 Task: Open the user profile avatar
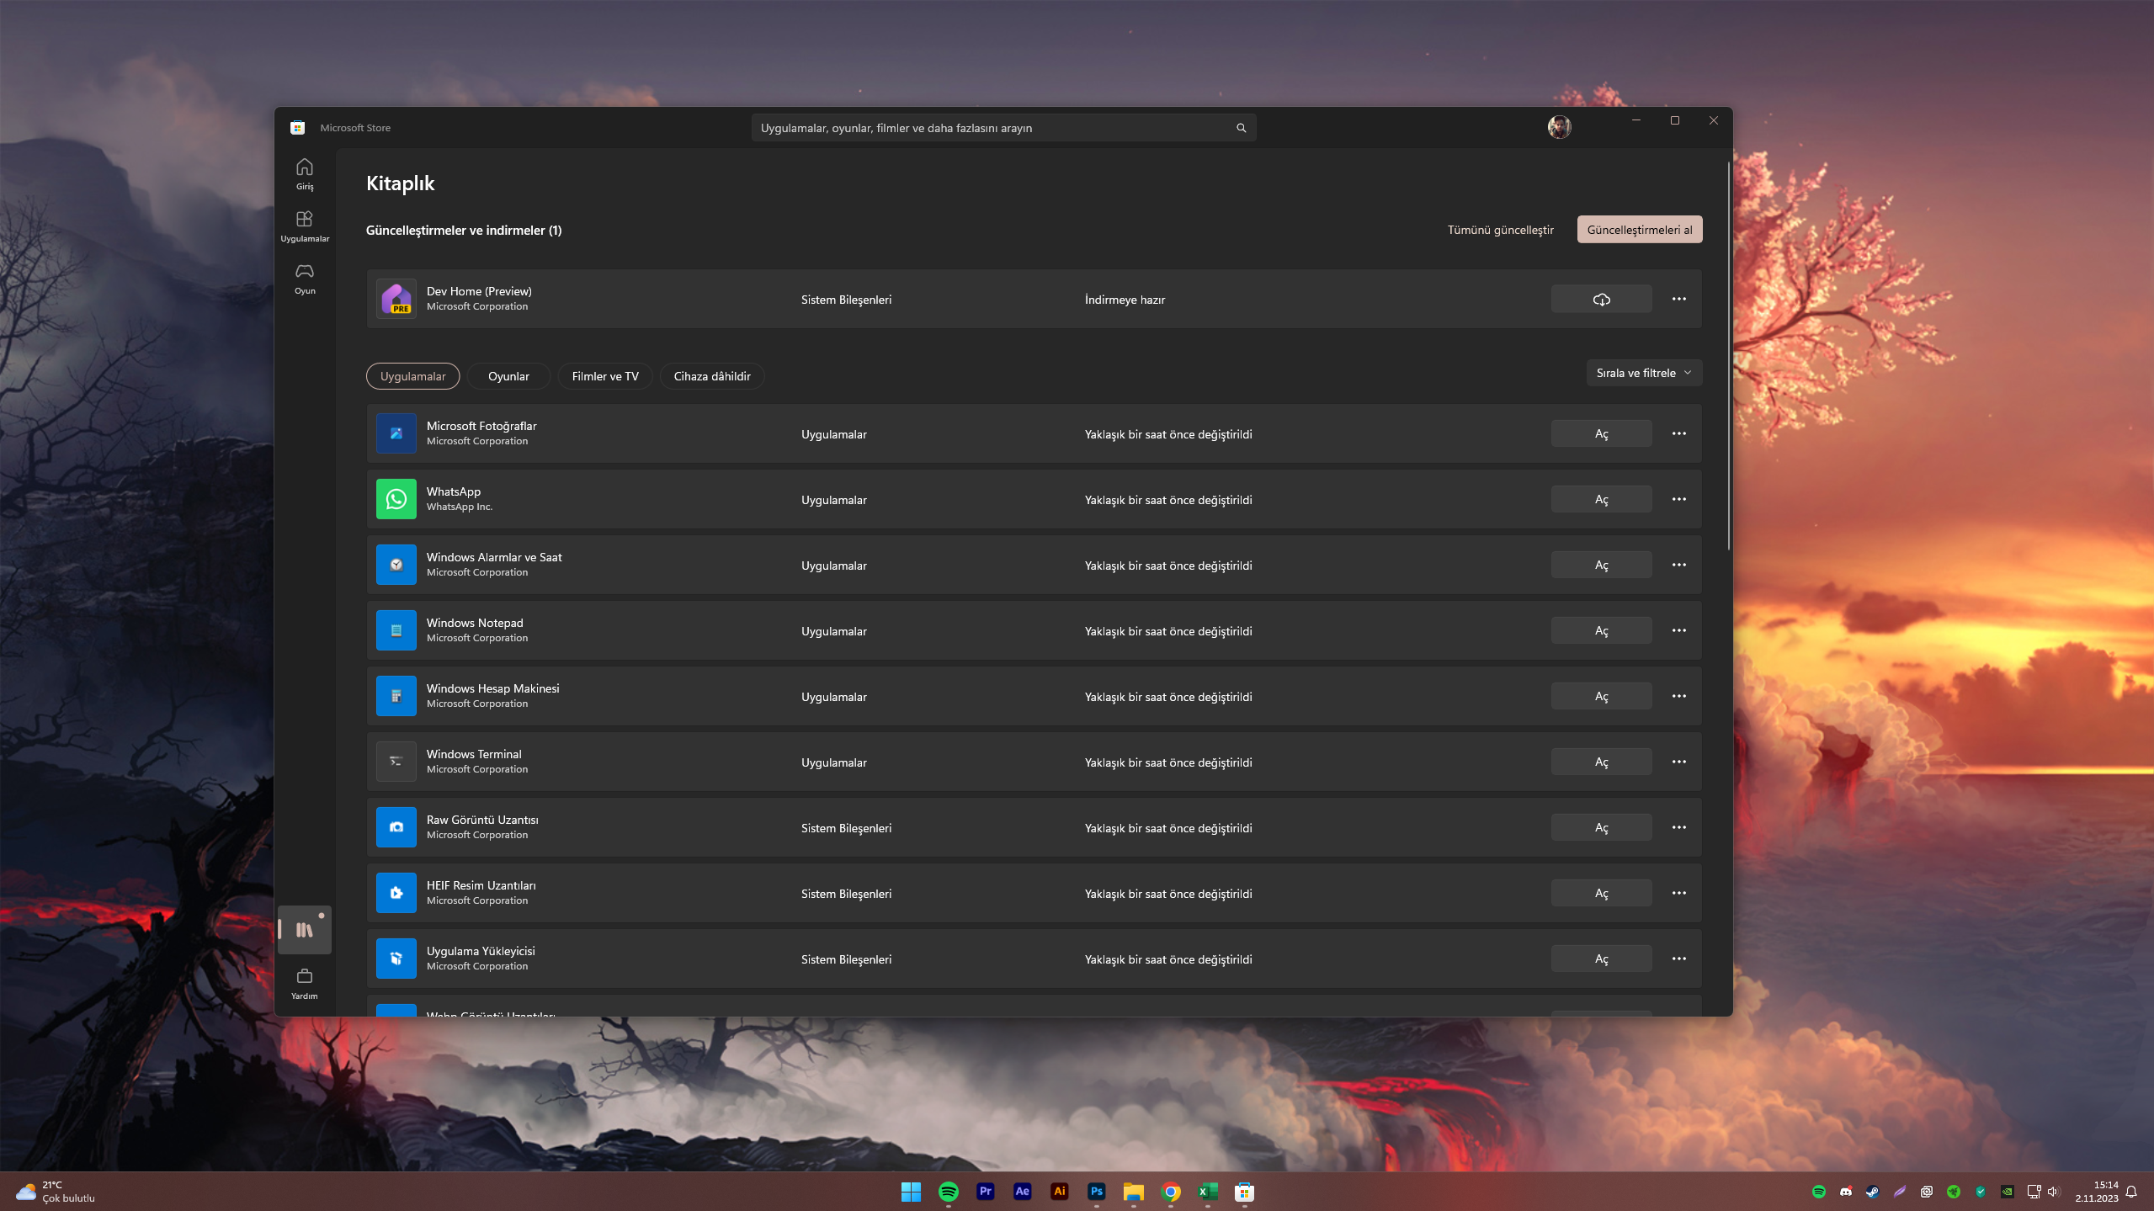[x=1558, y=127]
